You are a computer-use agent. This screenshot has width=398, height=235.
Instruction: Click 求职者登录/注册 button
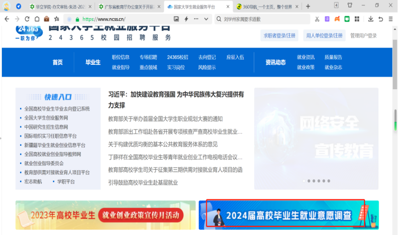pyautogui.click(x=280, y=36)
